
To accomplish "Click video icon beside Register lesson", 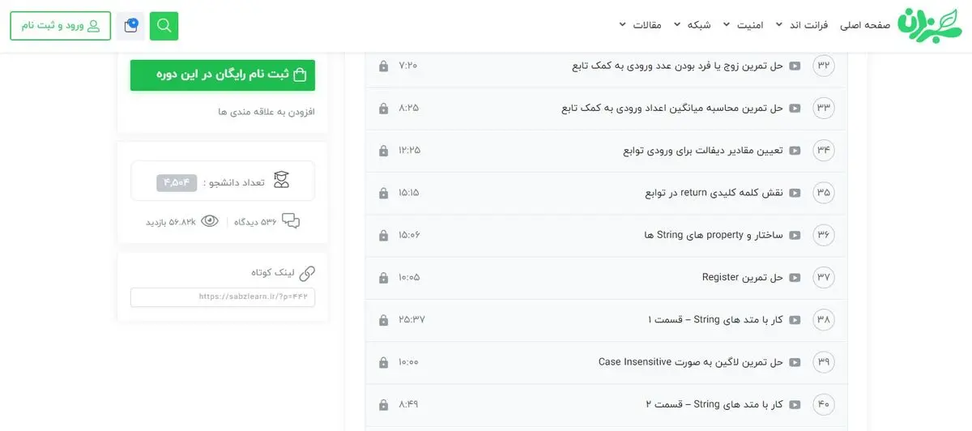I will point(795,277).
